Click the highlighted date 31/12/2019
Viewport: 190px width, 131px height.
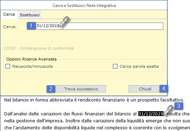click(x=151, y=114)
